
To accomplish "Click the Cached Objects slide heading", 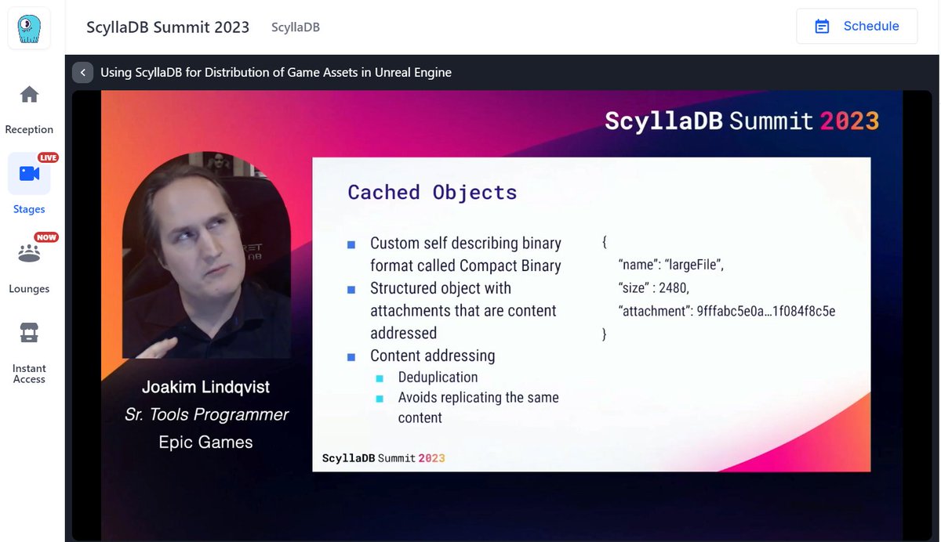I will pyautogui.click(x=433, y=192).
